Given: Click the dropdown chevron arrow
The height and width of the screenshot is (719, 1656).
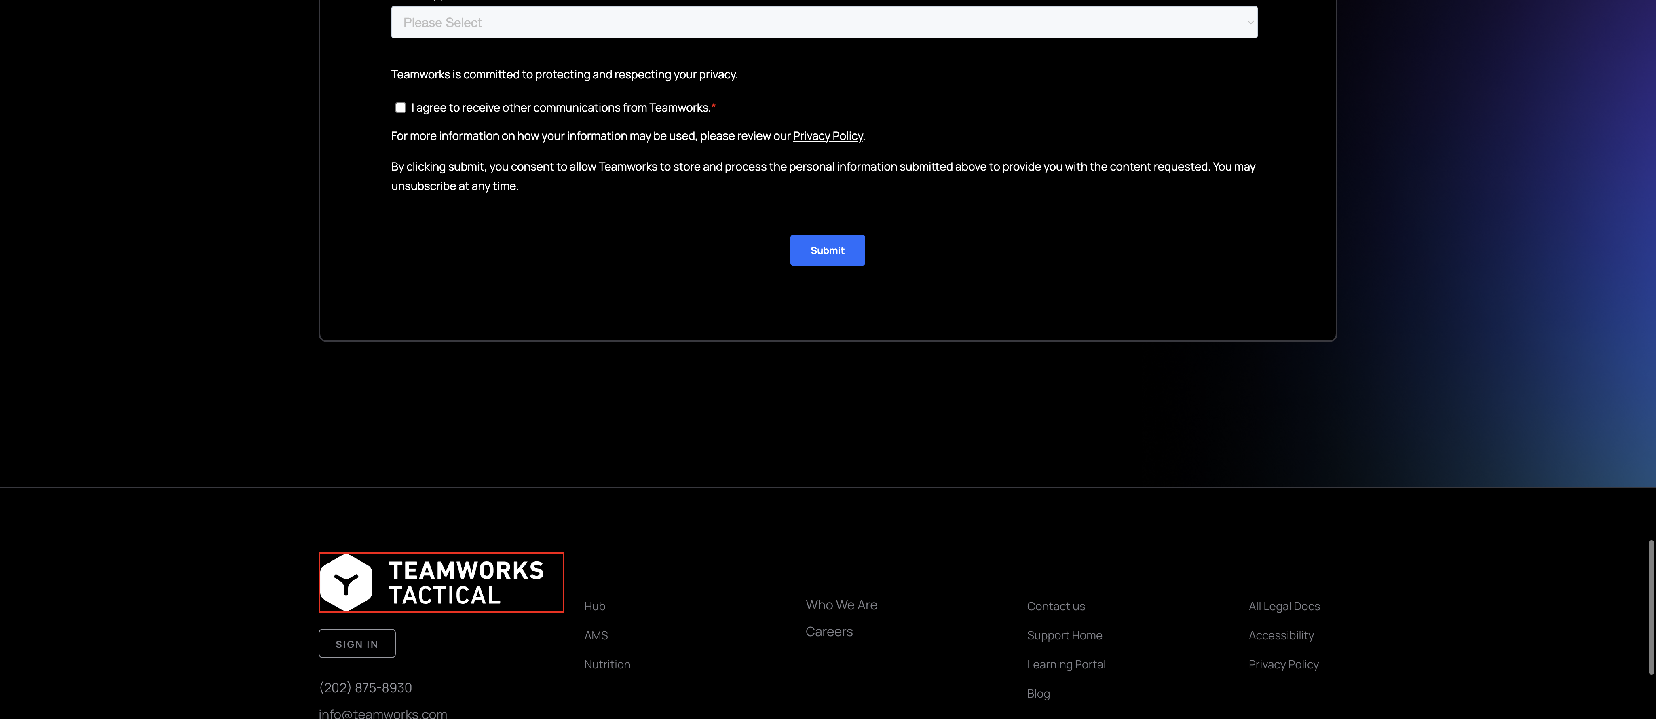Looking at the screenshot, I should click(1250, 23).
